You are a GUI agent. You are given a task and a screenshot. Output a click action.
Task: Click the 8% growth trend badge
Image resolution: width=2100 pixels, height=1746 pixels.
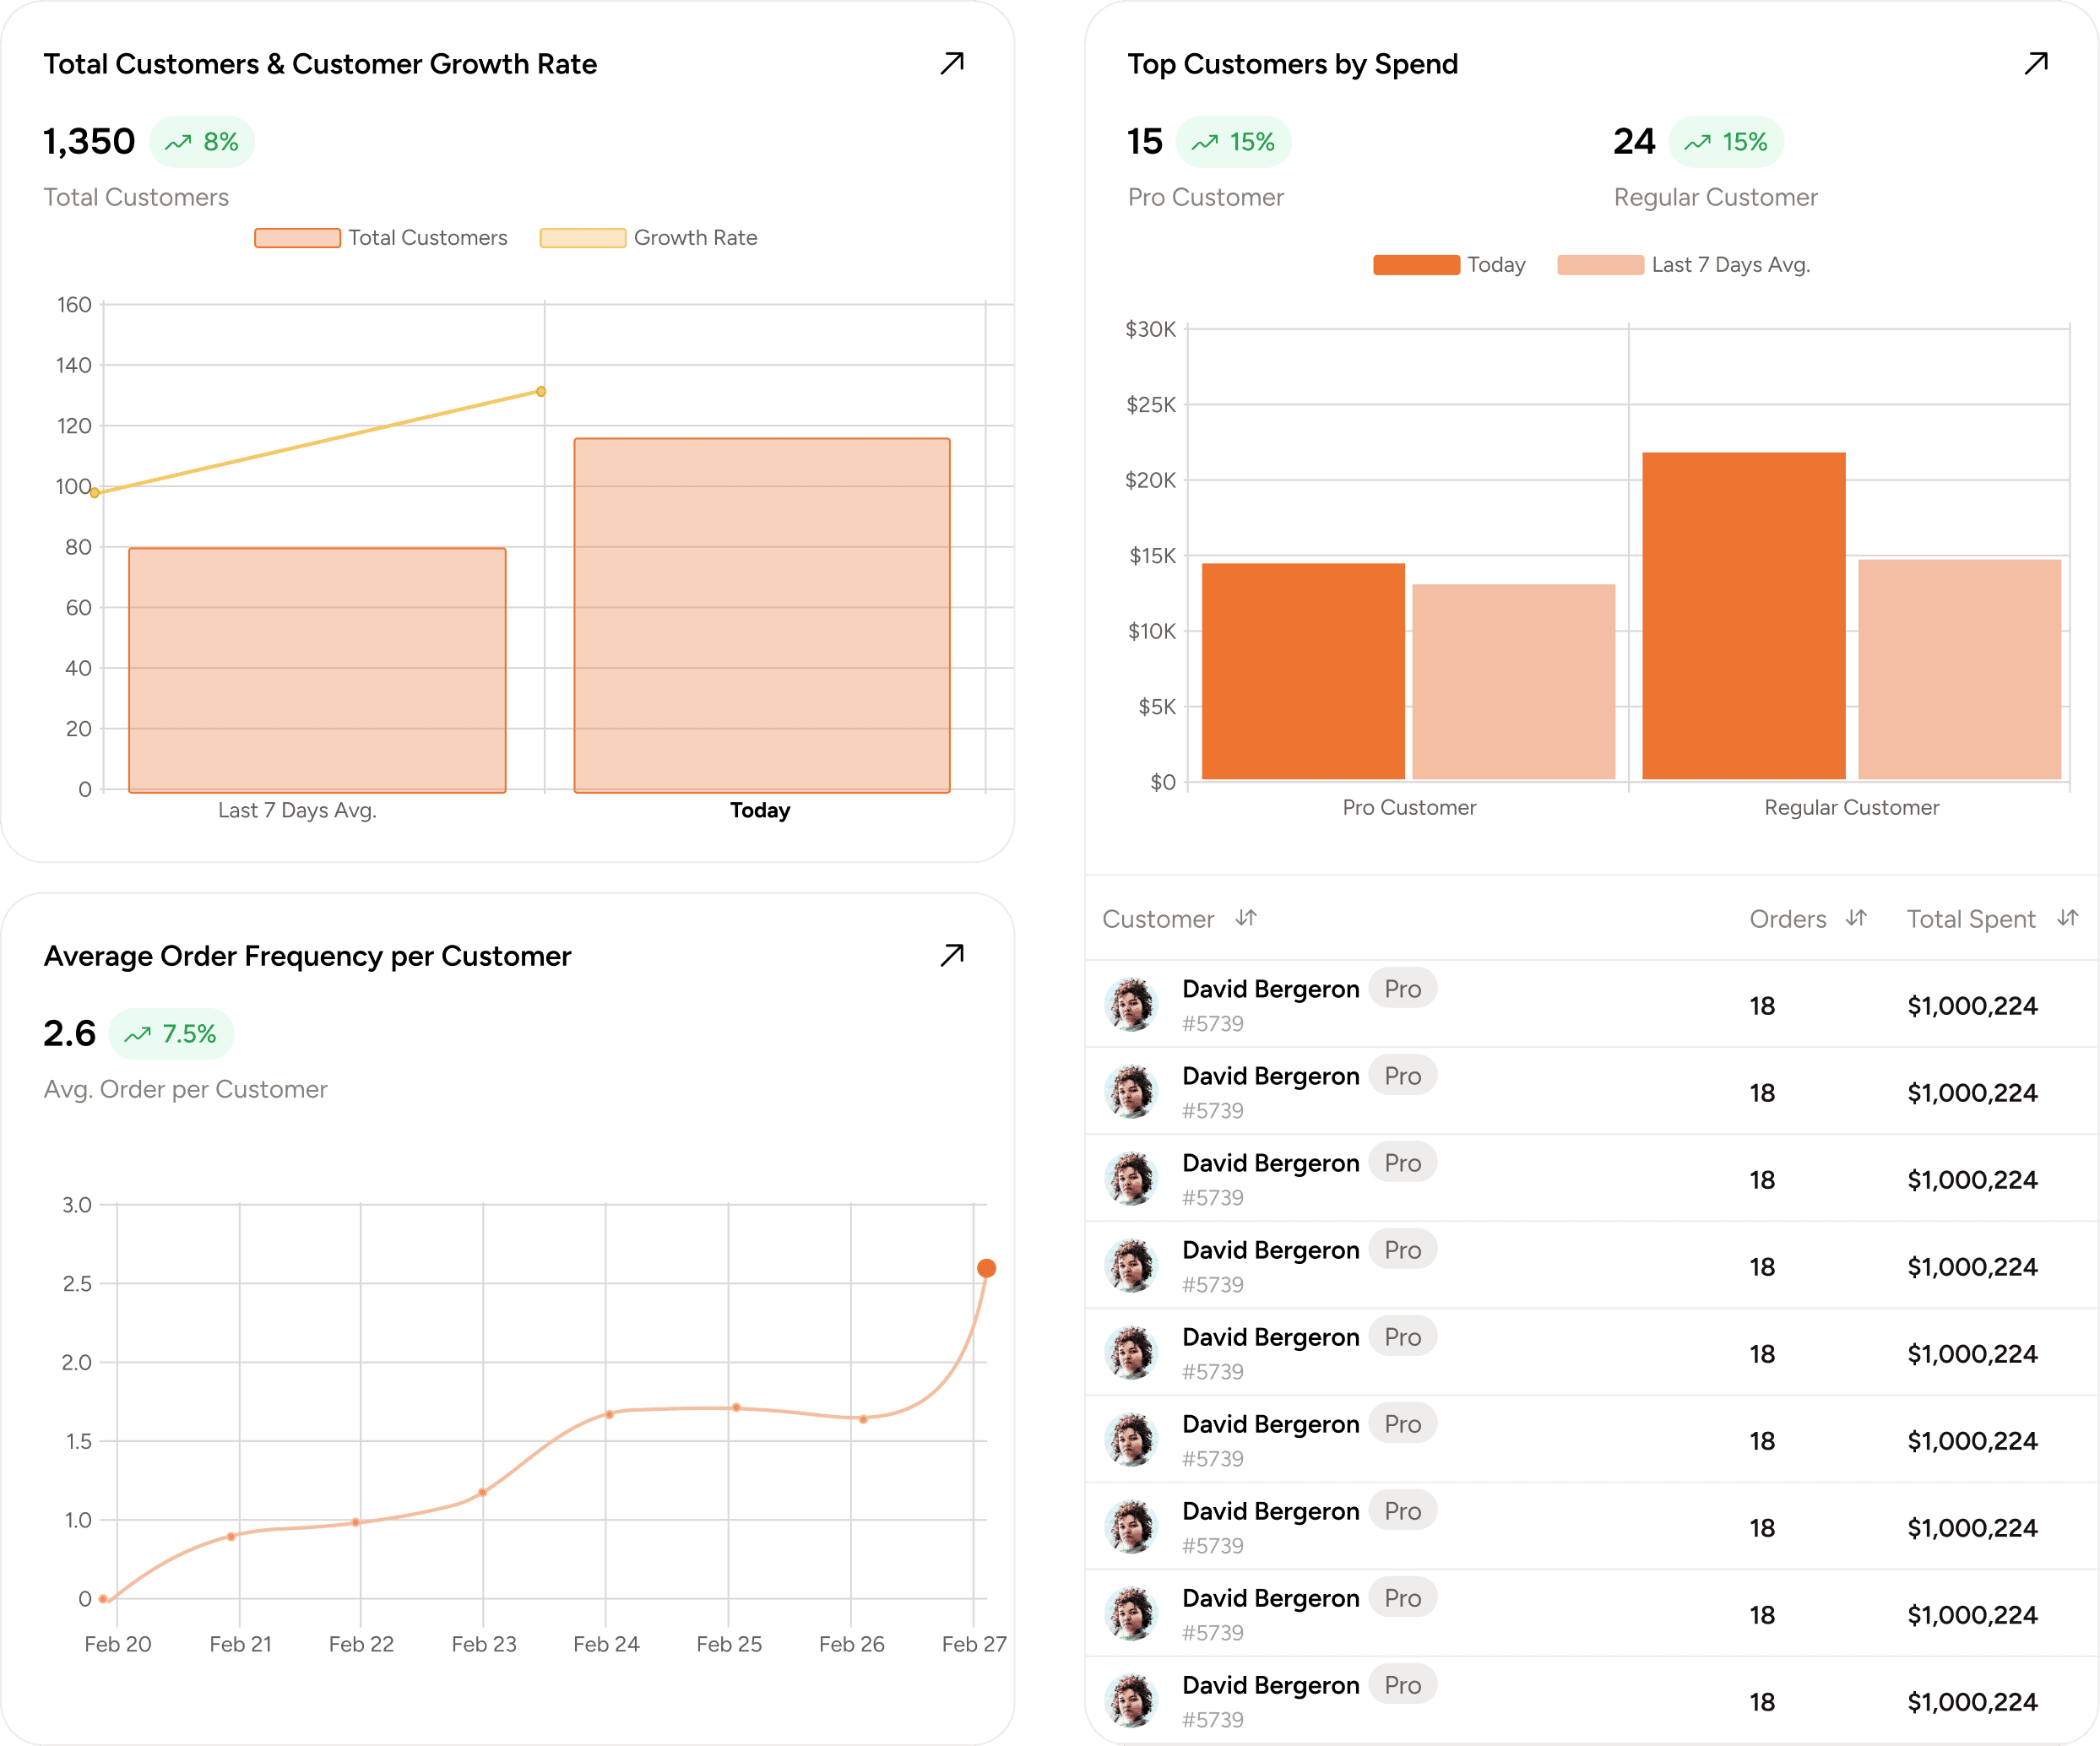pos(202,142)
